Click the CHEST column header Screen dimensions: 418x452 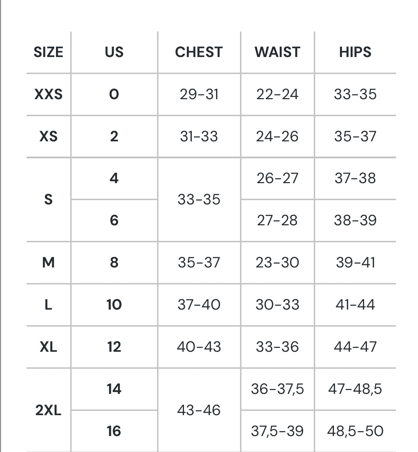[199, 52]
